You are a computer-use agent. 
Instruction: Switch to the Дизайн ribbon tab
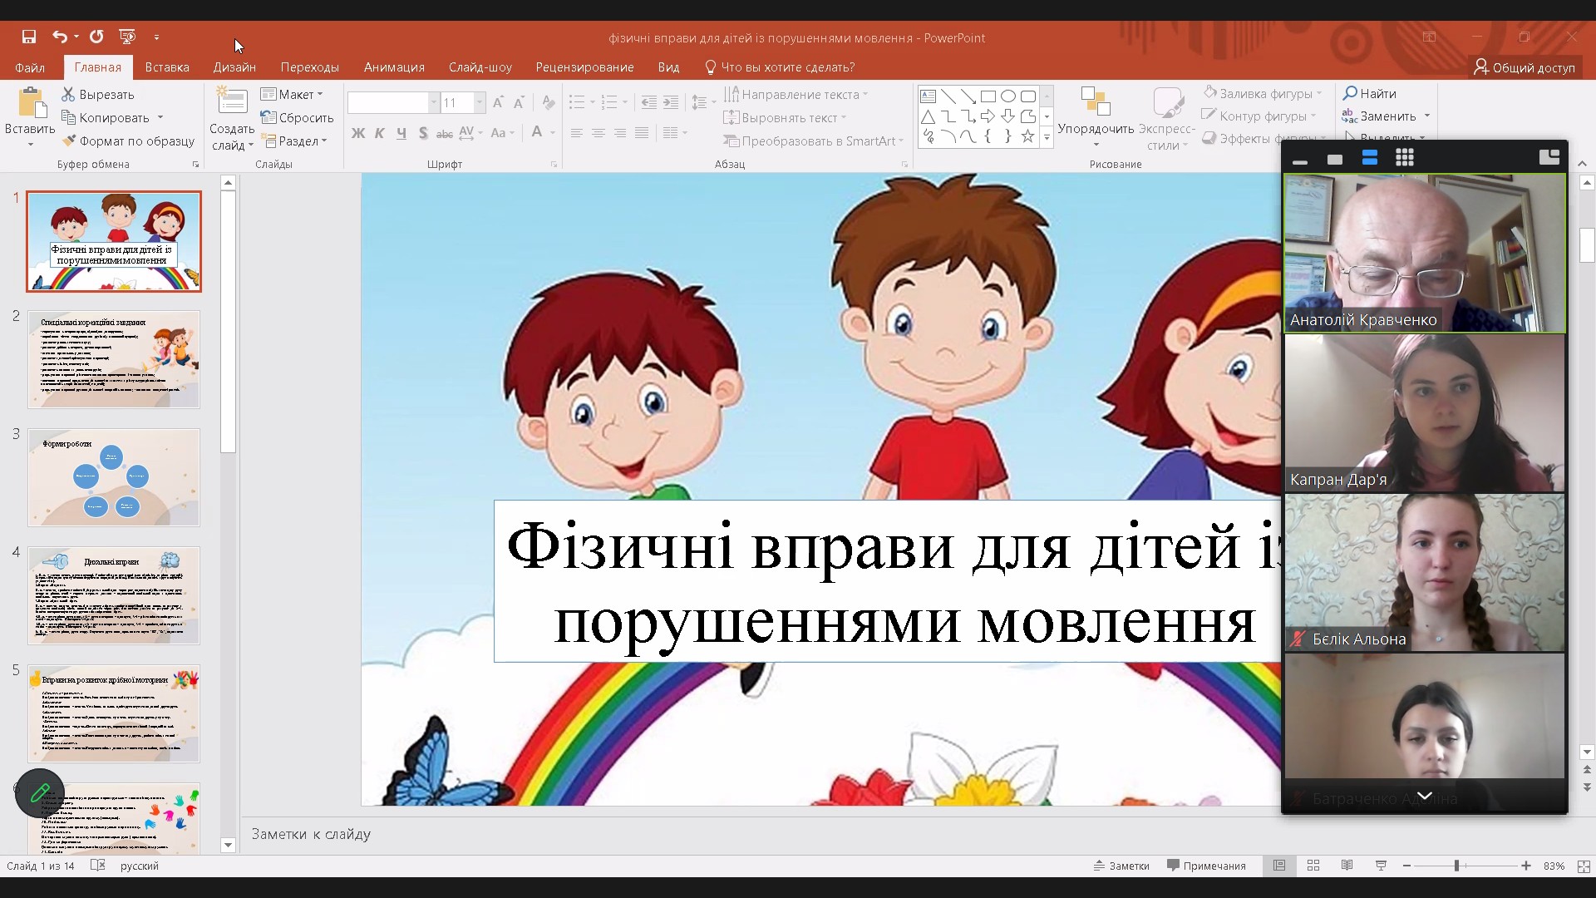coord(234,67)
